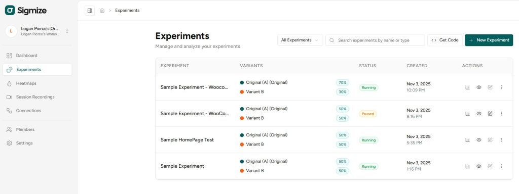This screenshot has width=519, height=194.
Task: Preview the Paused experiment with eye icon
Action: click(478, 114)
